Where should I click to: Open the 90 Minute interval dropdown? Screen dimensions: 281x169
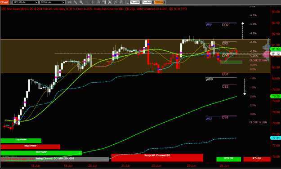click(52, 2)
